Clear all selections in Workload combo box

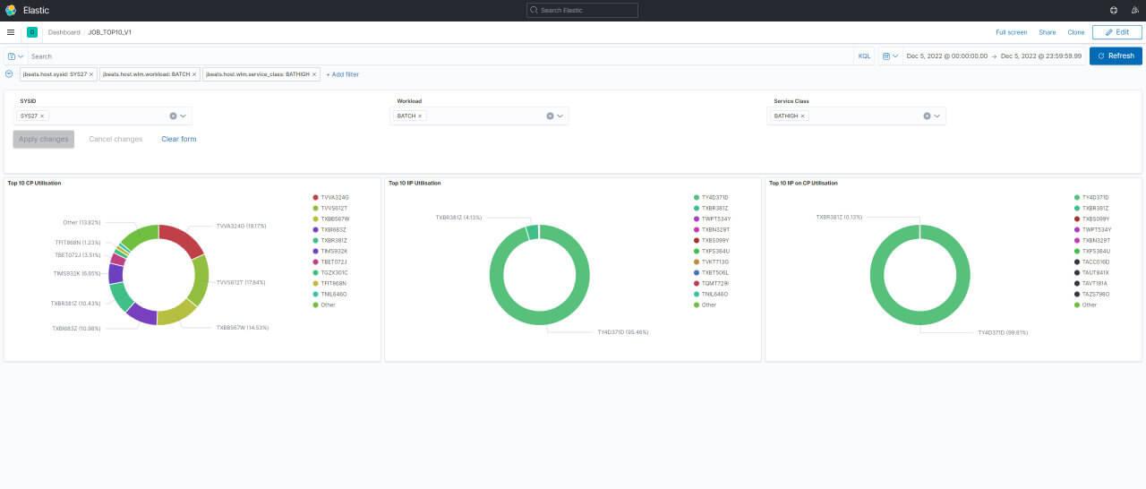[x=550, y=116]
